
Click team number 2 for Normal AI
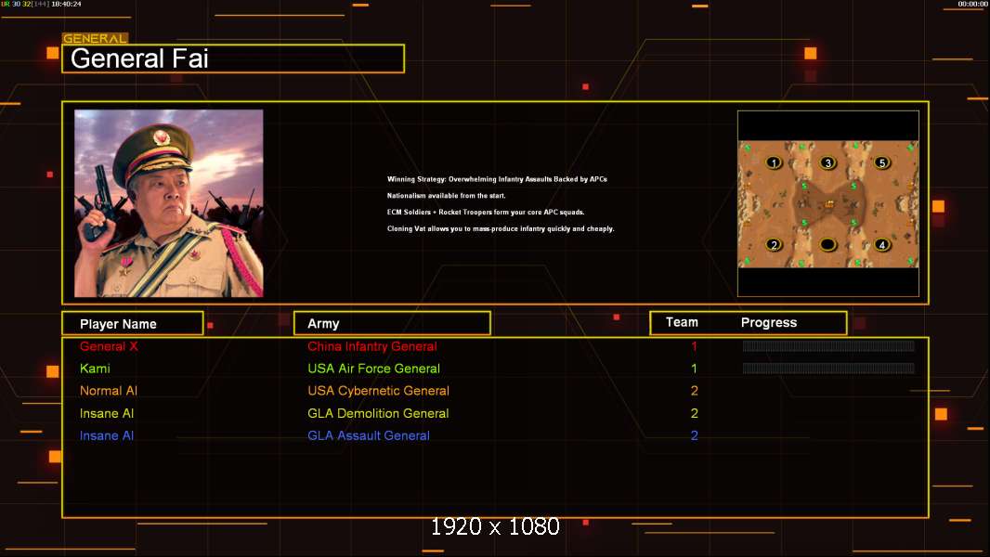[695, 391]
